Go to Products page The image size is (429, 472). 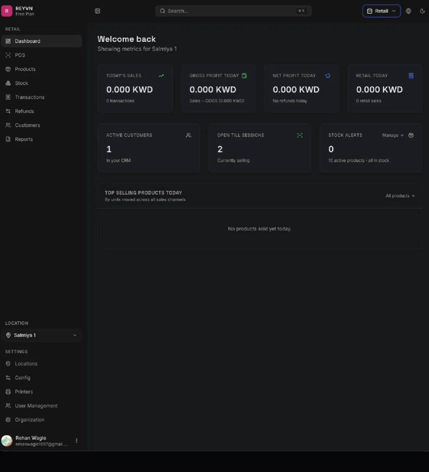point(42,69)
